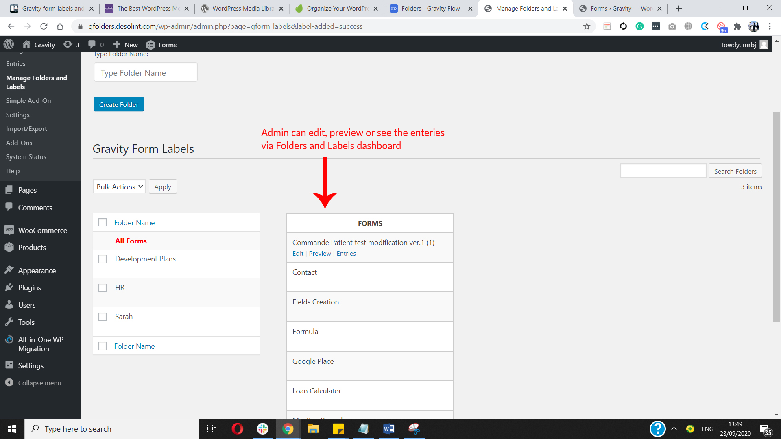Click the Search Folders button
Viewport: 781px width, 439px height.
pos(735,171)
